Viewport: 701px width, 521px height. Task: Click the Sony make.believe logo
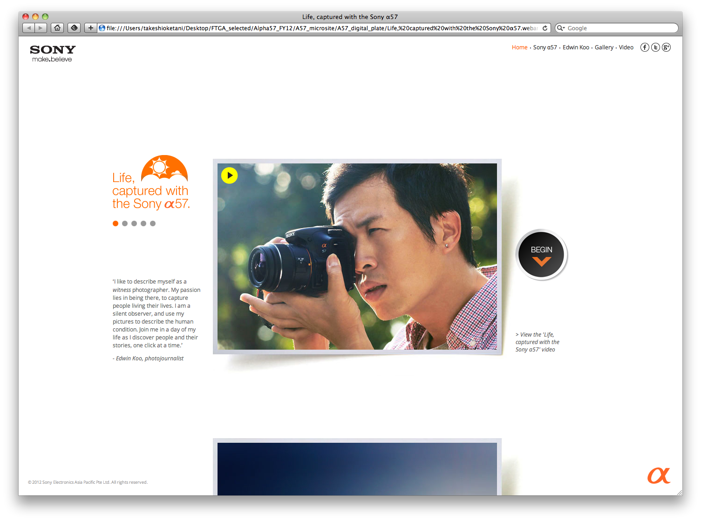tap(53, 53)
